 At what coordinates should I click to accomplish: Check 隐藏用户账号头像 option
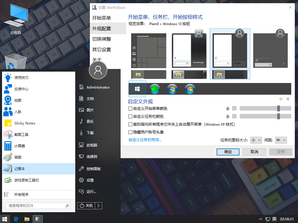pyautogui.click(x=130, y=132)
